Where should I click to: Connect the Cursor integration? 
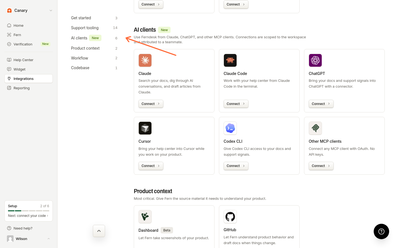pos(151,166)
